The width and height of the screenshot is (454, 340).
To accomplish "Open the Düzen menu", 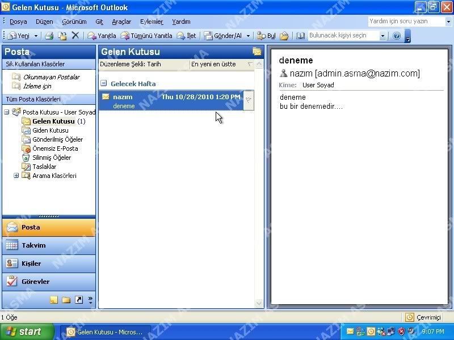I will pos(44,22).
